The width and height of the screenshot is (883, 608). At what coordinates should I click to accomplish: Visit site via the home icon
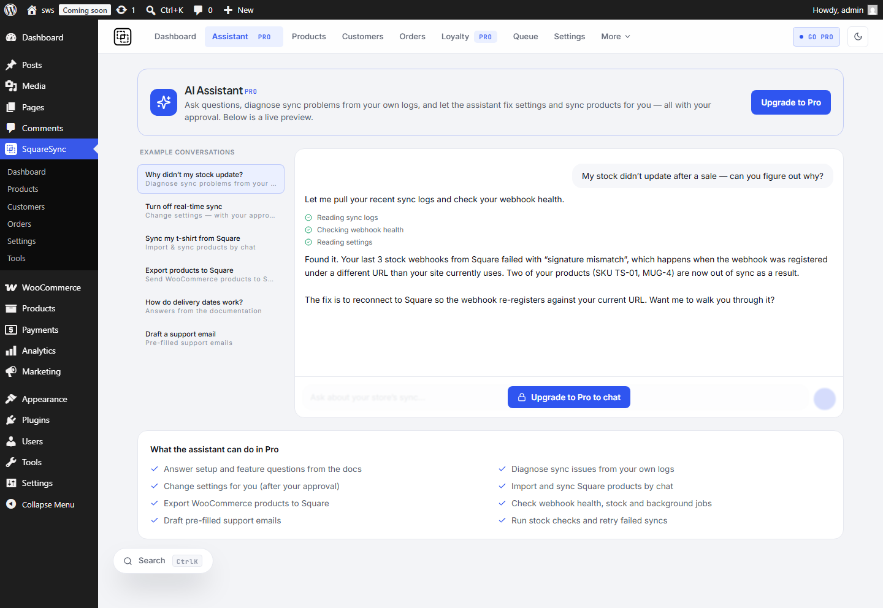[32, 10]
